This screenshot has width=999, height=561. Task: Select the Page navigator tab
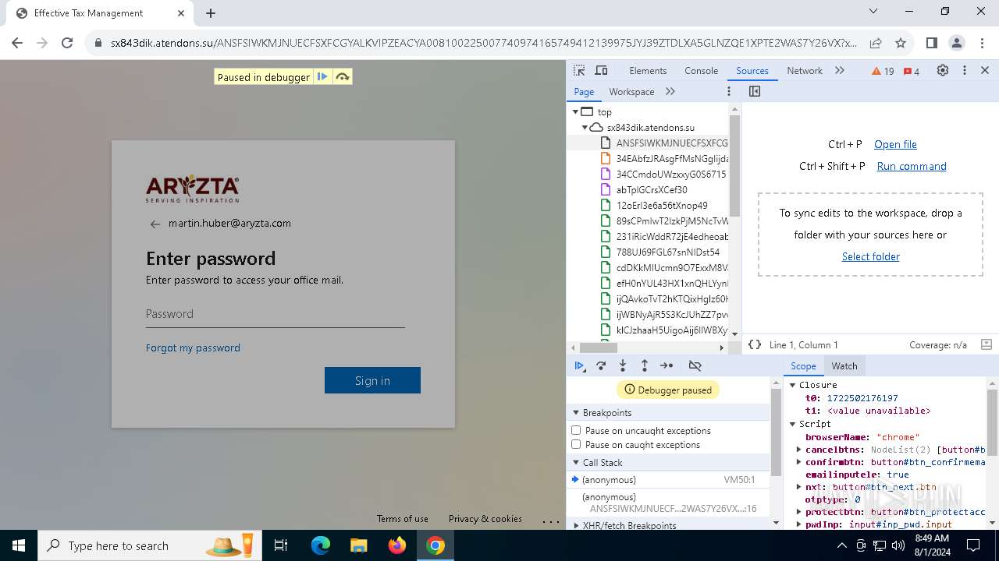584,91
